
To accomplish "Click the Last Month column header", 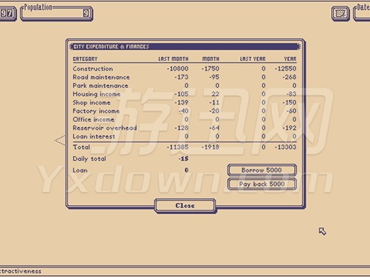I will coord(173,59).
